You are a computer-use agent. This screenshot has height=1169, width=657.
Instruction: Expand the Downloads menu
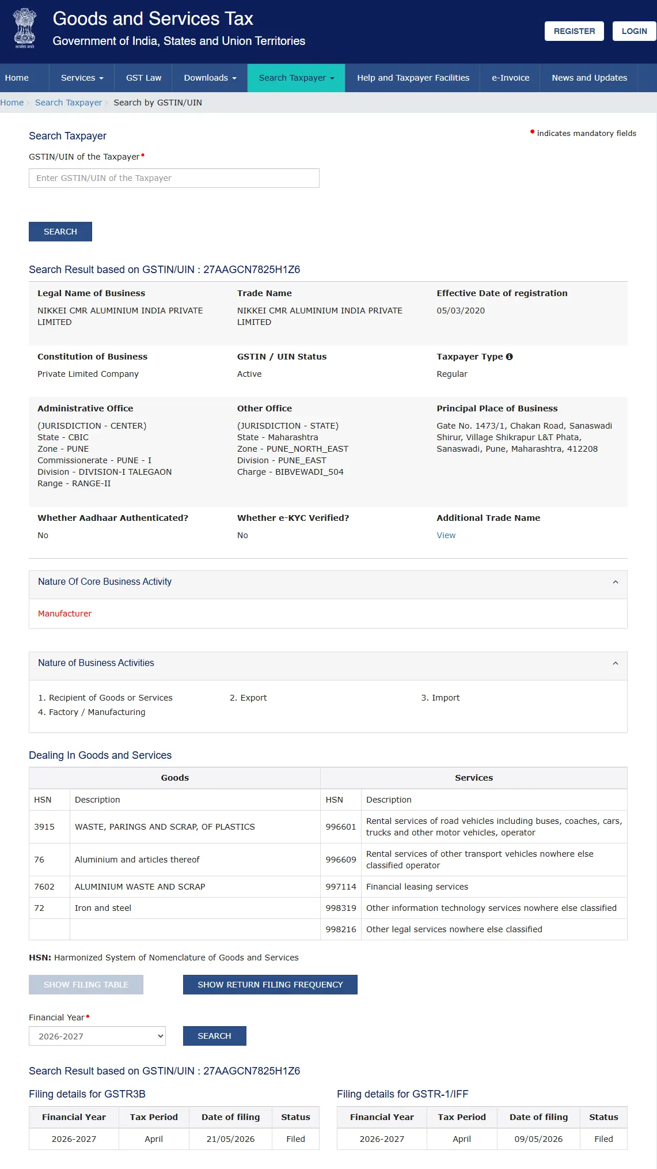click(210, 78)
